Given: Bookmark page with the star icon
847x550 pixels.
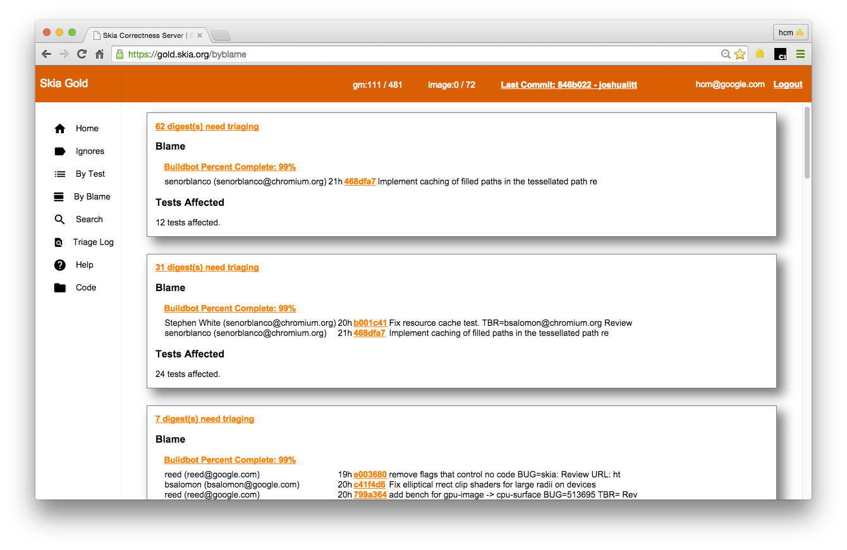Looking at the screenshot, I should (740, 54).
